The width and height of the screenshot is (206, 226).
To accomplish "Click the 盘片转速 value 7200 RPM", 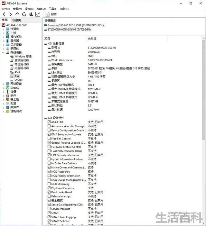I will [93, 110].
